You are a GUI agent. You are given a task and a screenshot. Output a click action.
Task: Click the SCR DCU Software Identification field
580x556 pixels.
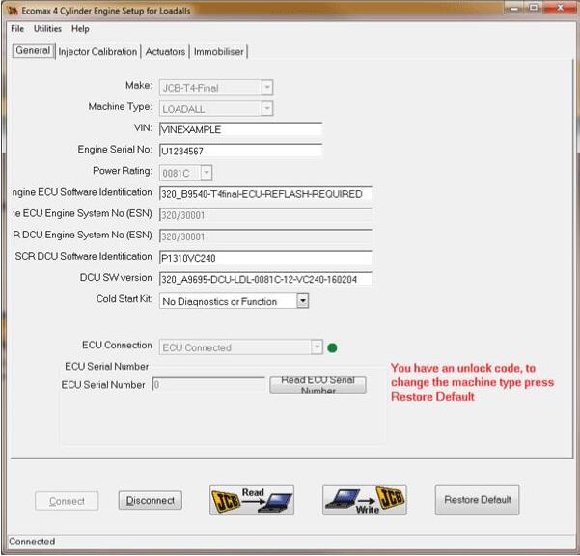tap(265, 258)
